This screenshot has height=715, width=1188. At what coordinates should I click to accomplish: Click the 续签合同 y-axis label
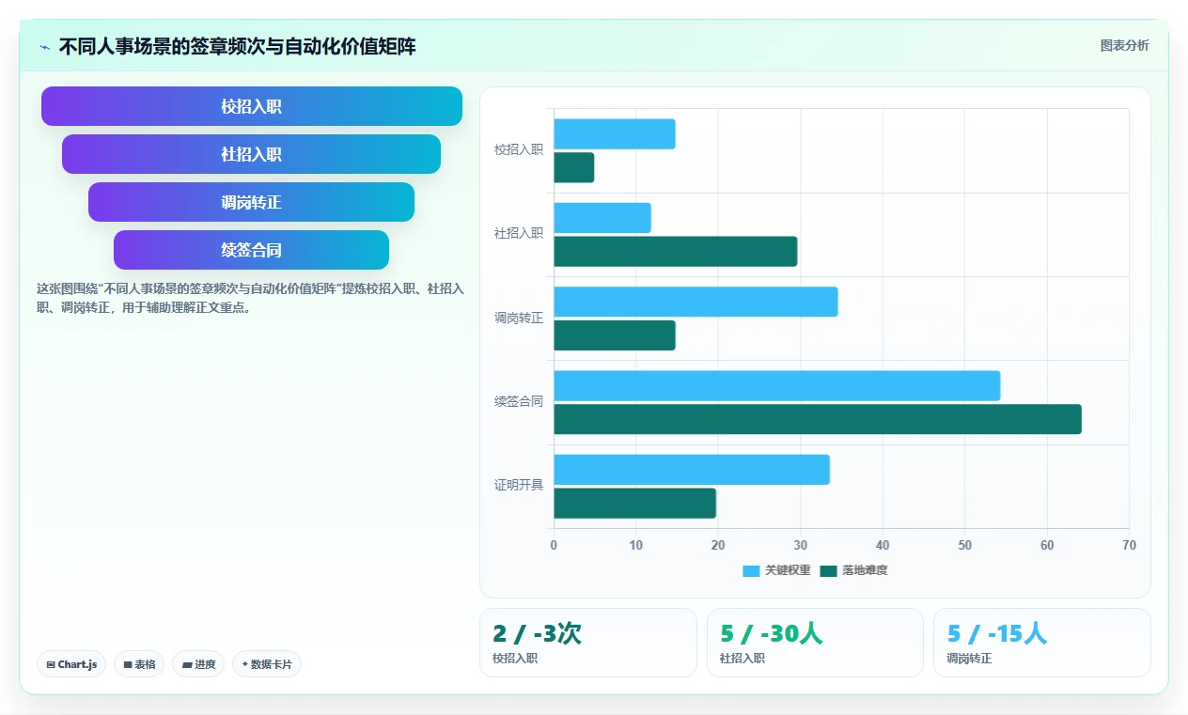click(x=519, y=401)
